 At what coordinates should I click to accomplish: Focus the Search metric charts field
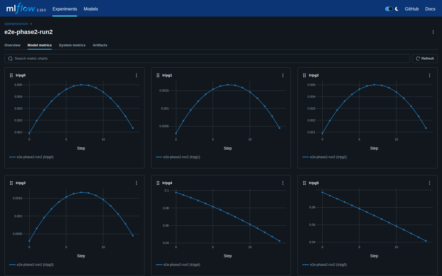click(x=207, y=59)
